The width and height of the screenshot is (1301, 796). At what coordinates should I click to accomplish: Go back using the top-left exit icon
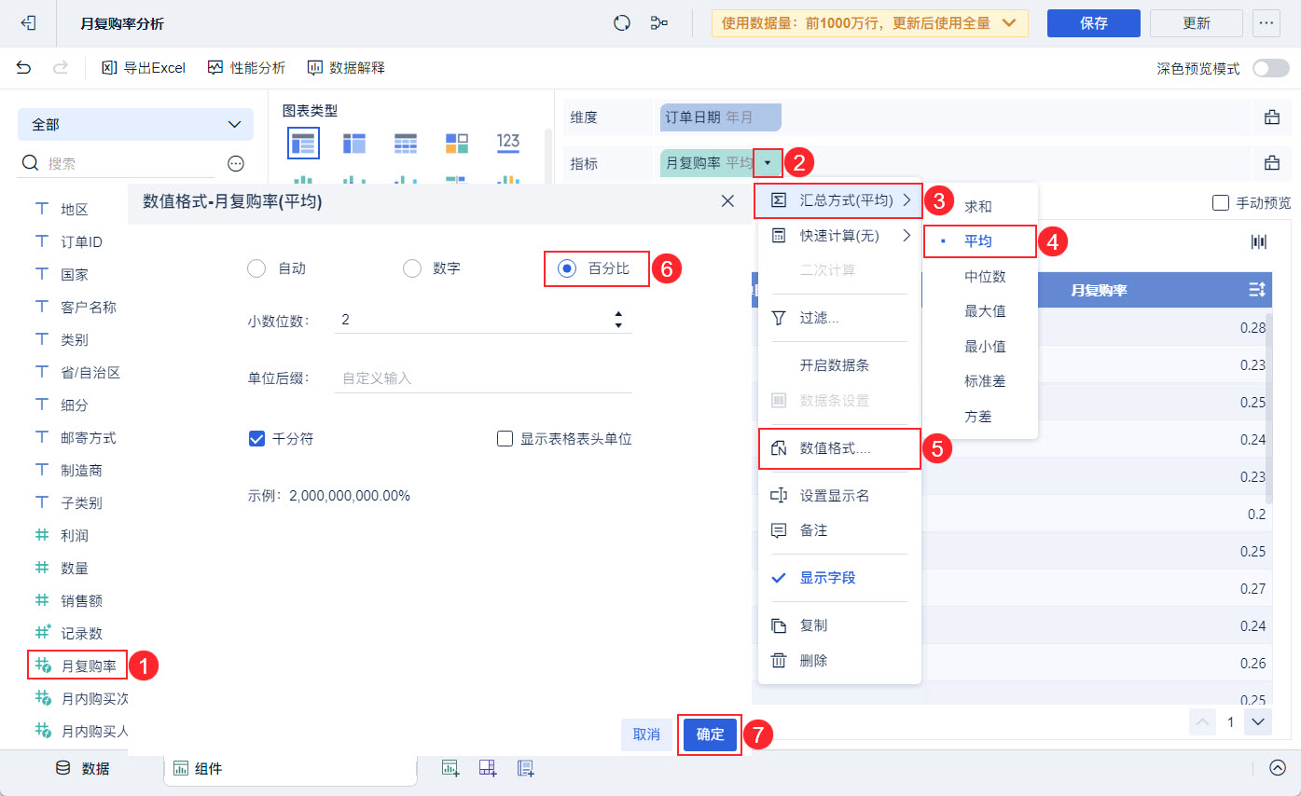click(x=28, y=23)
